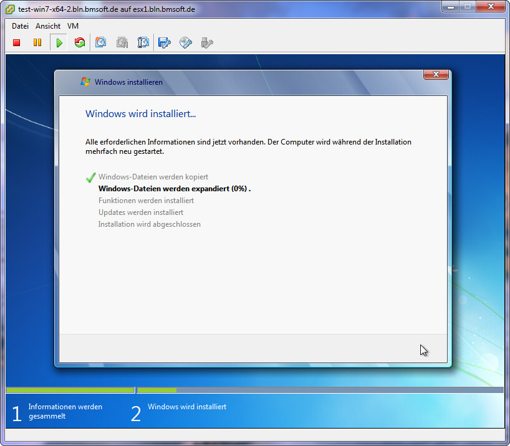
Task: Open the Datei menu
Action: (x=20, y=26)
